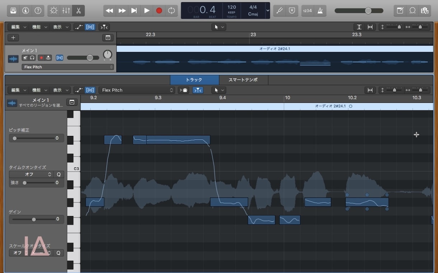
Task: Click editor horizontal auto zoom button
Action: pos(370,90)
